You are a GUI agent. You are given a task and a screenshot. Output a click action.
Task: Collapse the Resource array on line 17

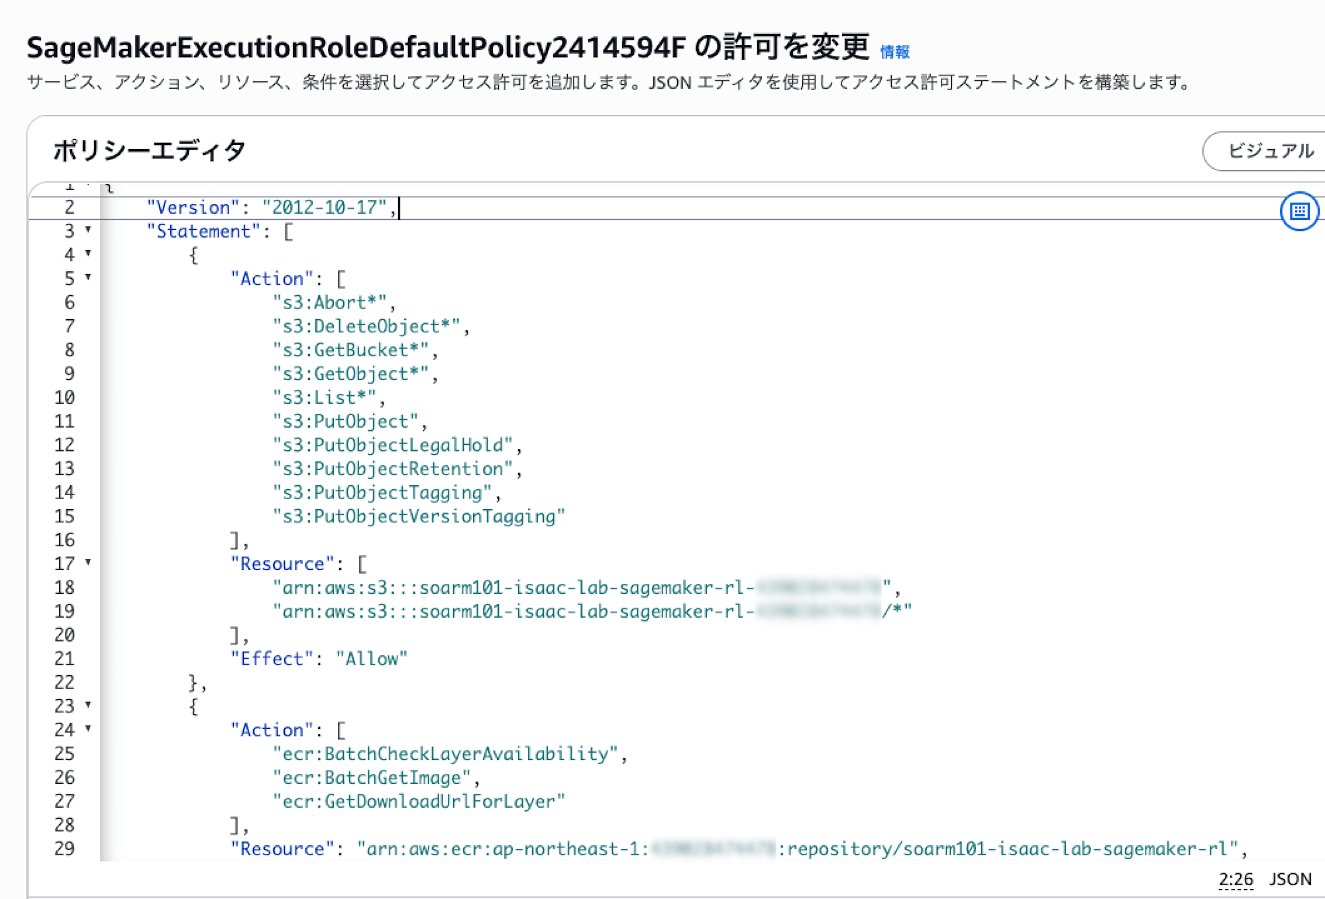[88, 563]
